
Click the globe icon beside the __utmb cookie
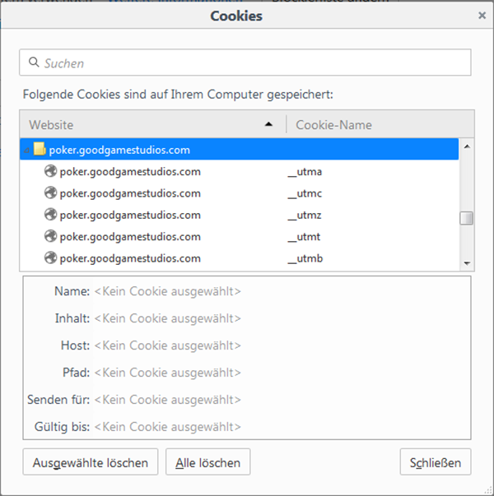[x=51, y=257]
